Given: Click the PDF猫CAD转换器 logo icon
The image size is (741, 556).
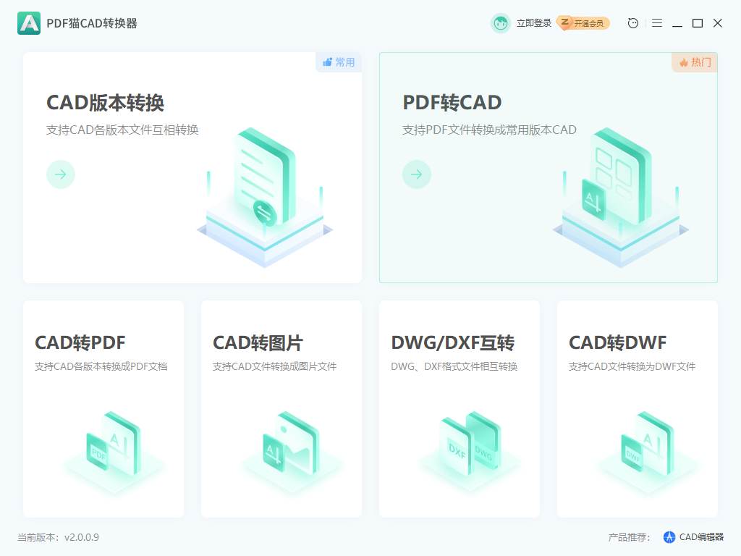Looking at the screenshot, I should point(28,23).
